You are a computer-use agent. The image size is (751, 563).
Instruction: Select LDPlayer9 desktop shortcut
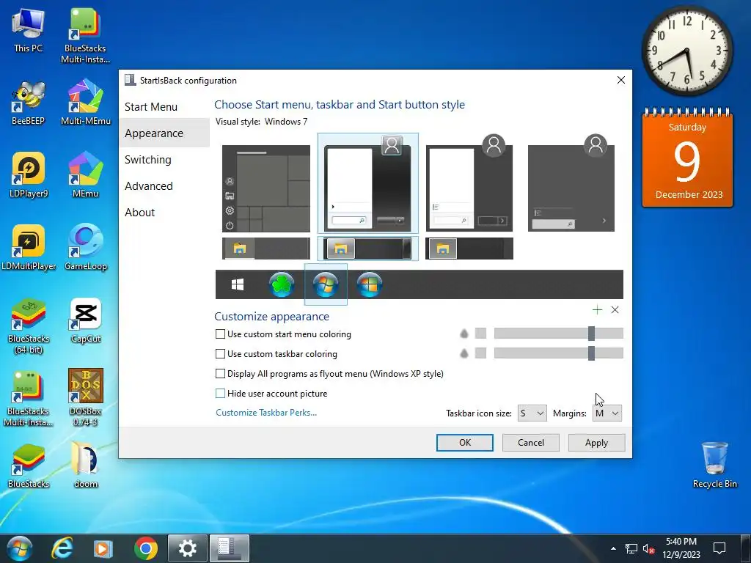[x=29, y=175]
